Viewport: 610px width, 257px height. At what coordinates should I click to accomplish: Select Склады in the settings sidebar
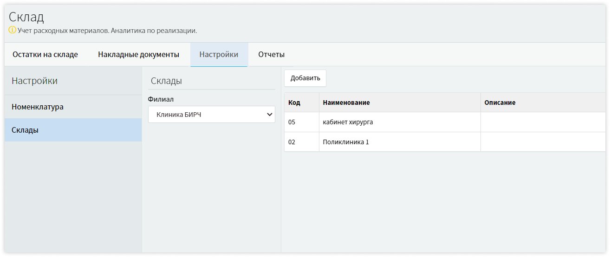[25, 130]
